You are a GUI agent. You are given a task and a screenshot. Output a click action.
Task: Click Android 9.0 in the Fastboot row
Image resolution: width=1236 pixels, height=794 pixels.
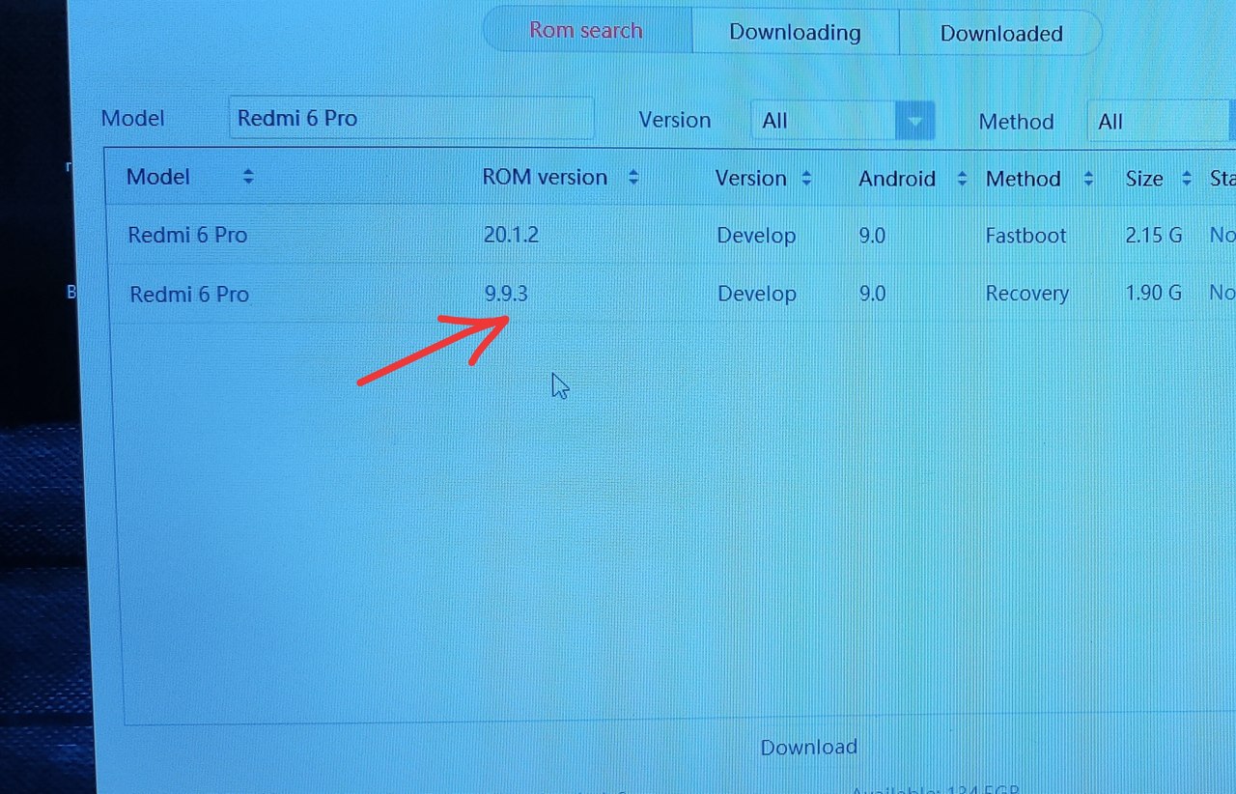[x=872, y=236]
